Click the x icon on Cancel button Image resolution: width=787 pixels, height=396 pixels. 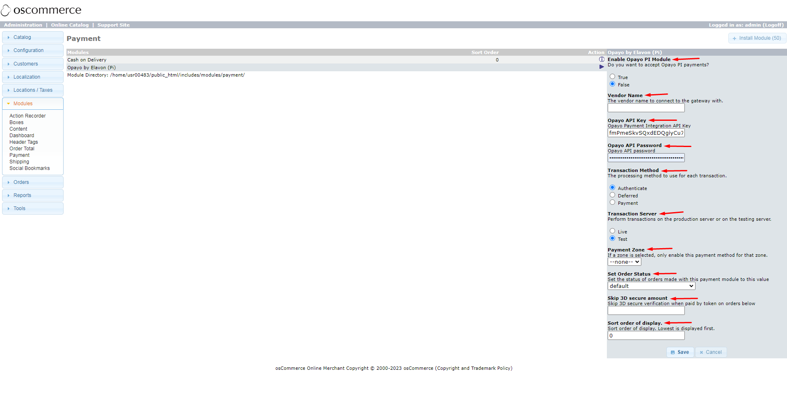tap(701, 353)
